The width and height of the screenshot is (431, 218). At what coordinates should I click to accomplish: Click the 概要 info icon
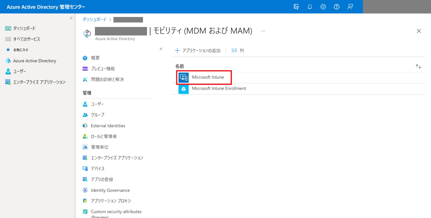point(85,58)
